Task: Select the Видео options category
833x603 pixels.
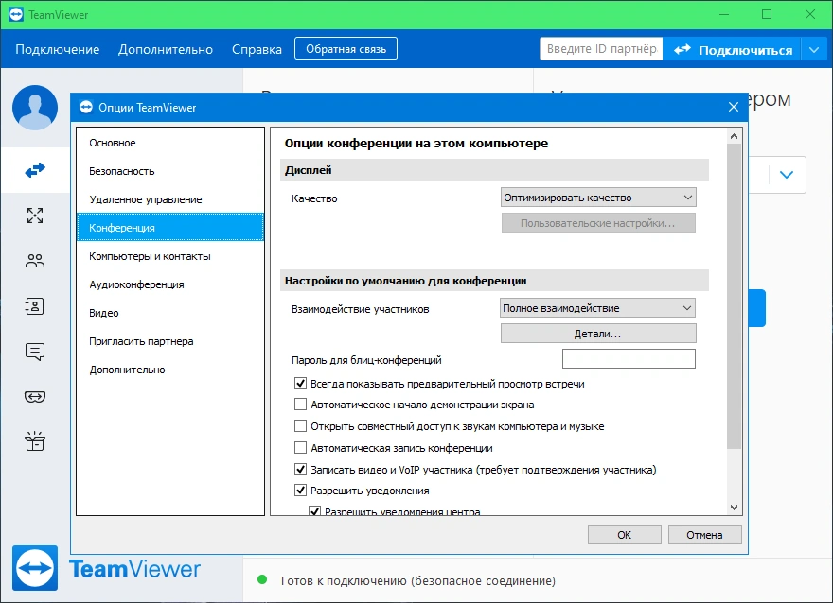Action: tap(170, 313)
